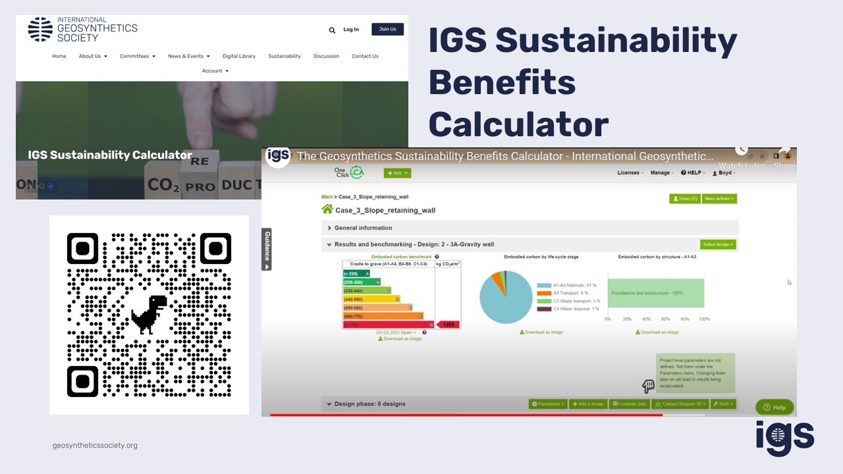Click the pointing hand icon near the tooltip
Screen dimensions: 843x474
pyautogui.click(x=648, y=386)
